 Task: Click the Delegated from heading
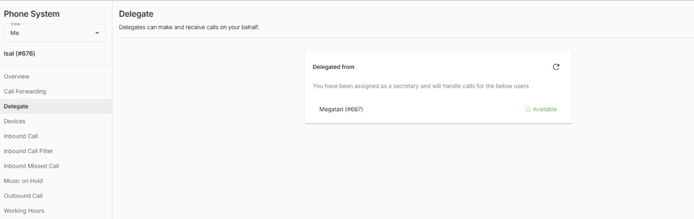click(x=333, y=67)
